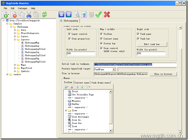
Task: Select SheboyganMap in the tree
Action: (x=32, y=43)
